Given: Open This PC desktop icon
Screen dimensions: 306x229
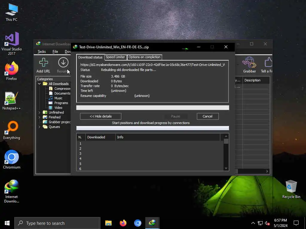Looking at the screenshot, I should click(12, 12).
